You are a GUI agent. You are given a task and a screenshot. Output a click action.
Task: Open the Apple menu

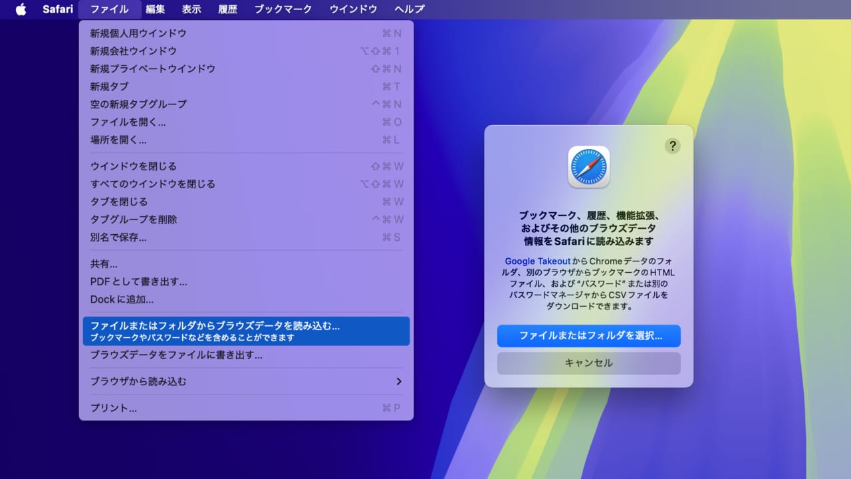[21, 9]
